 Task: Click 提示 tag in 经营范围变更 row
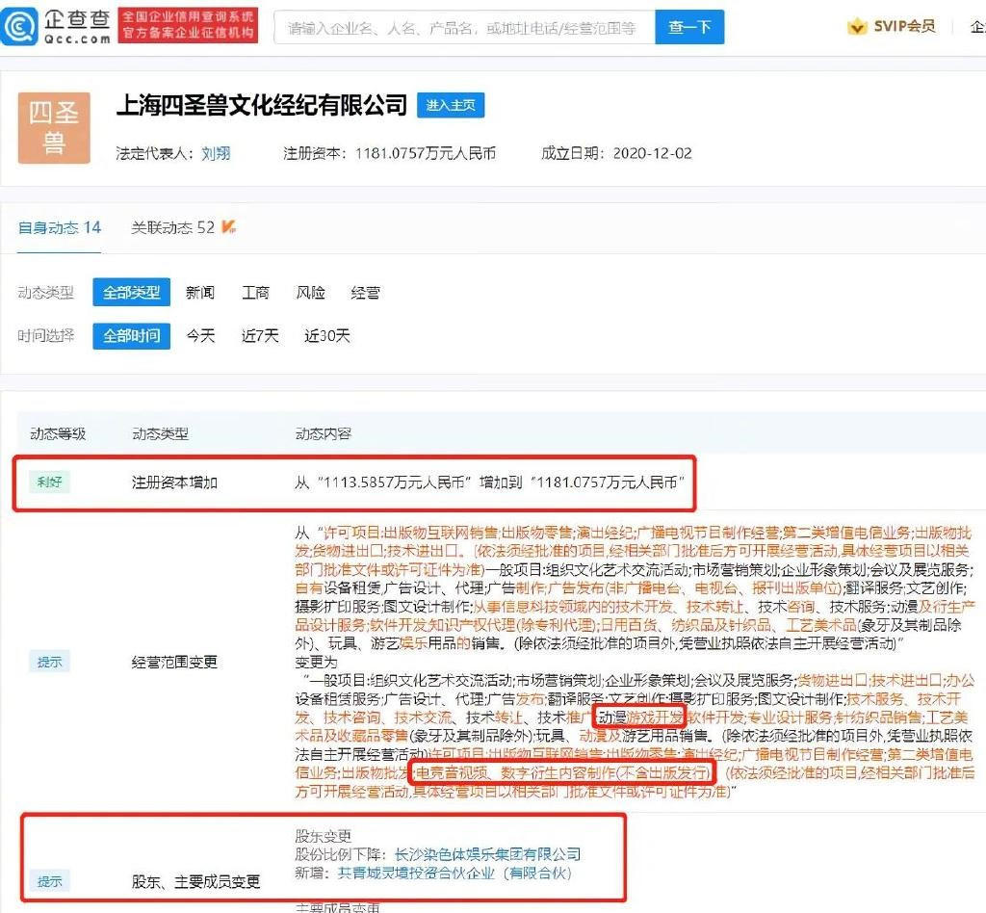[49, 662]
